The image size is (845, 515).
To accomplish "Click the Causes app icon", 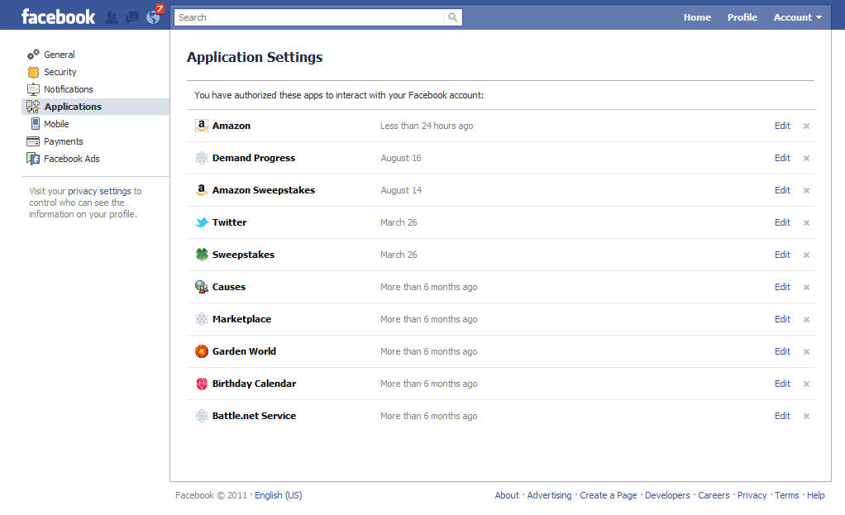I will (202, 287).
